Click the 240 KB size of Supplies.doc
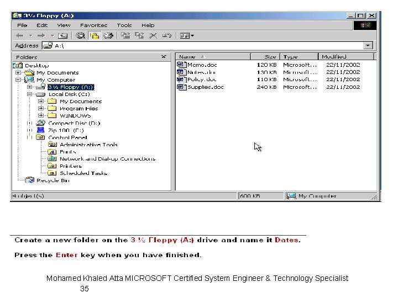Screen dimensions: 398x298 point(266,87)
